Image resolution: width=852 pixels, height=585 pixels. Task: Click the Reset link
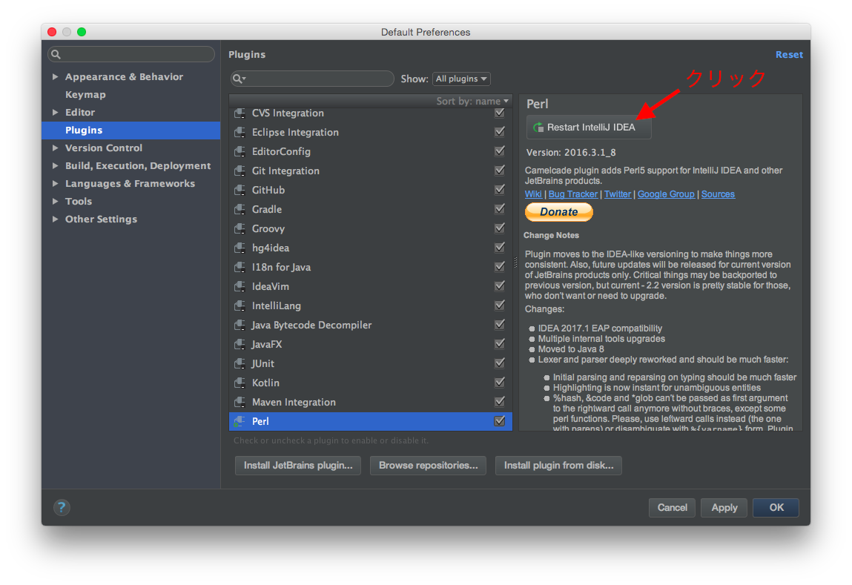(x=789, y=54)
